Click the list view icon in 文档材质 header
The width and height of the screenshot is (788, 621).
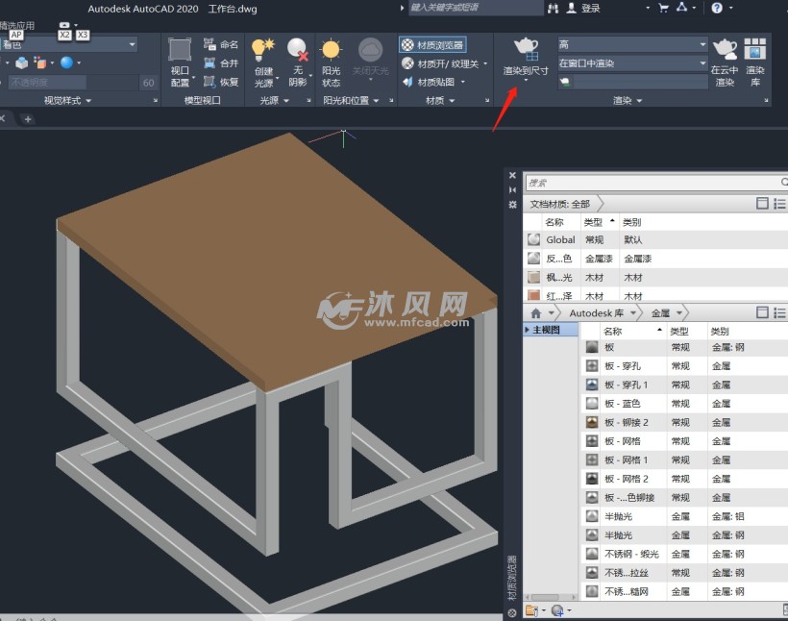(779, 204)
